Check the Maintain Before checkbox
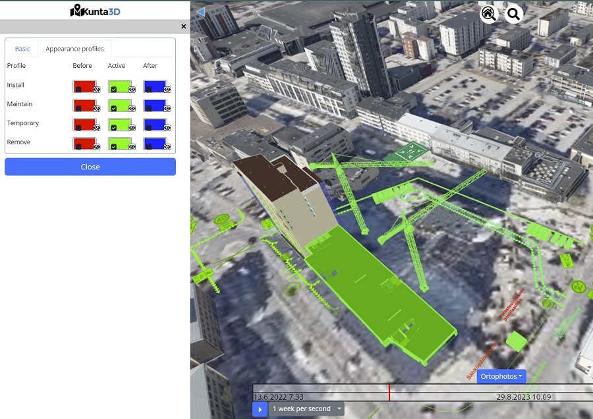593x419 pixels. (78, 108)
